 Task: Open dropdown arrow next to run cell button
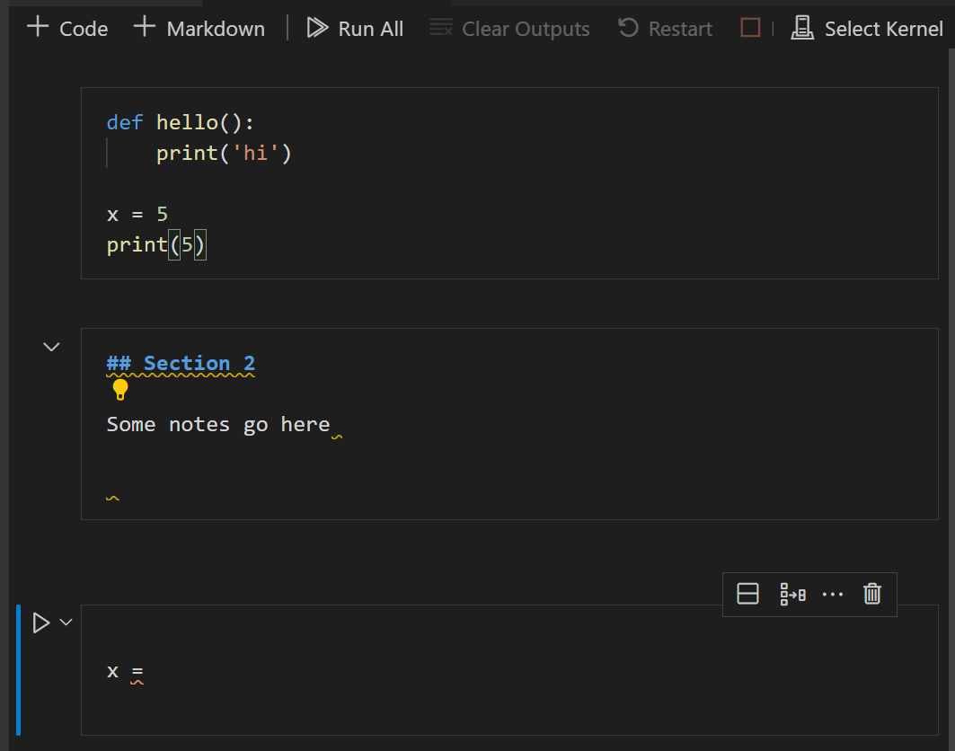pyautogui.click(x=66, y=622)
